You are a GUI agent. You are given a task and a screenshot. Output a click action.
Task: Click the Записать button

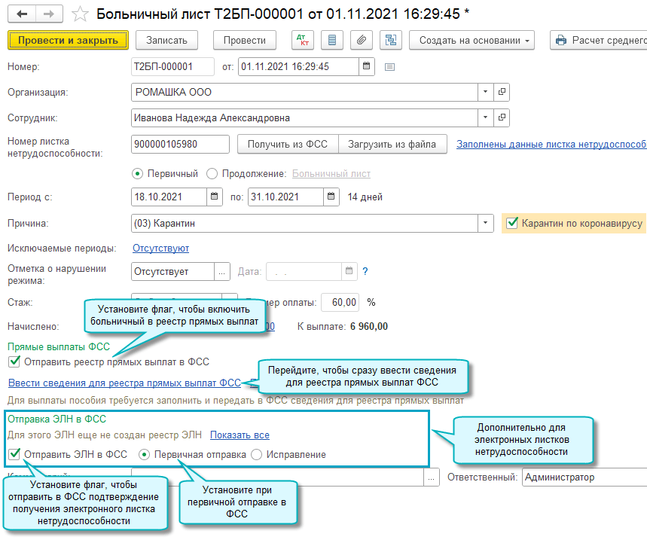point(166,40)
